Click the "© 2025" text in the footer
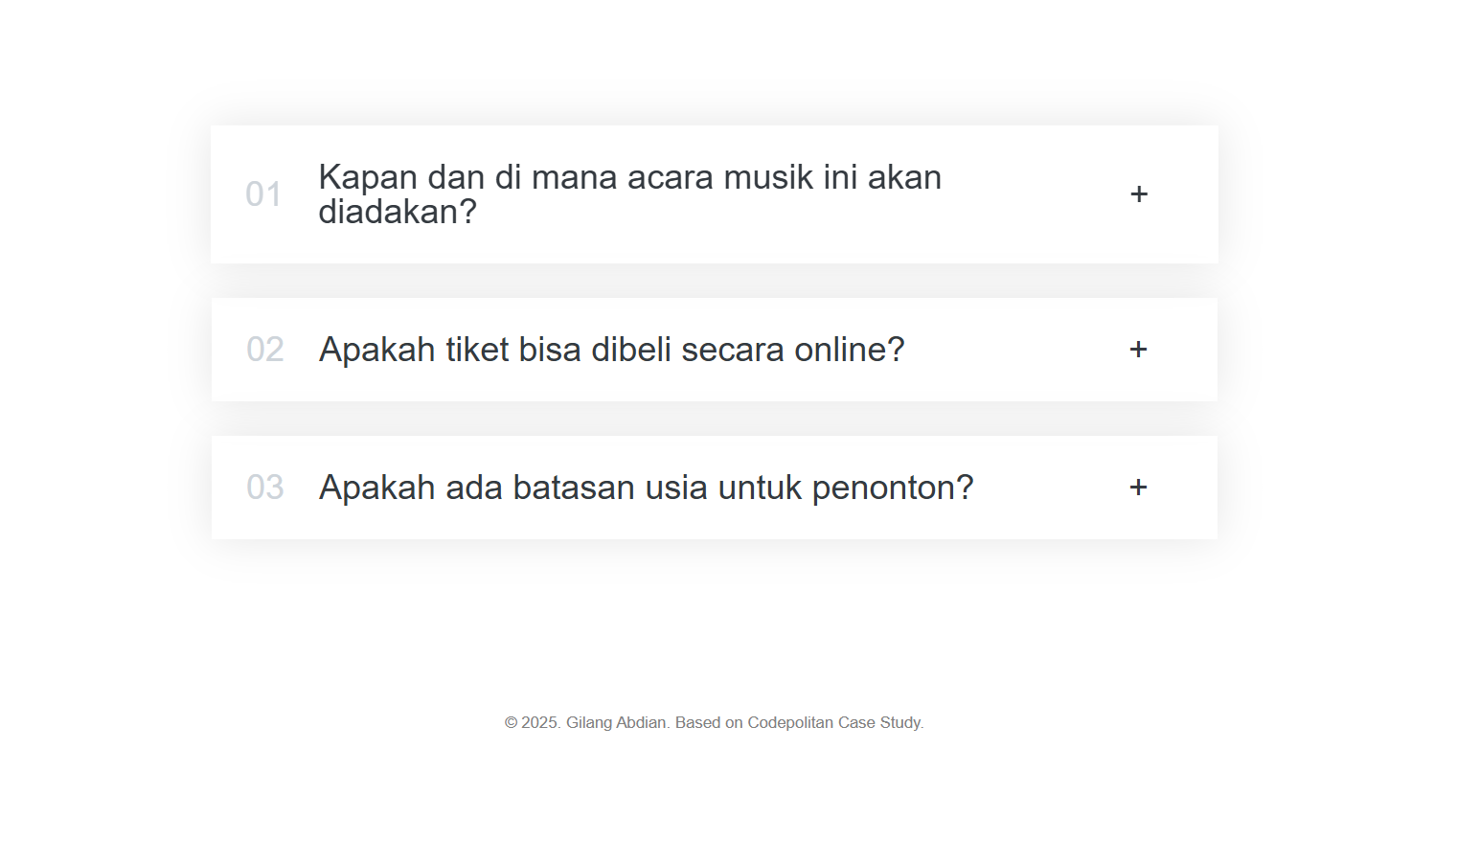1457x863 pixels. coord(532,722)
